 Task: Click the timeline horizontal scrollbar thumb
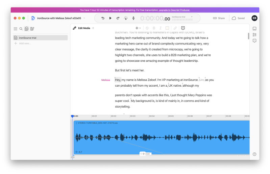73,157
